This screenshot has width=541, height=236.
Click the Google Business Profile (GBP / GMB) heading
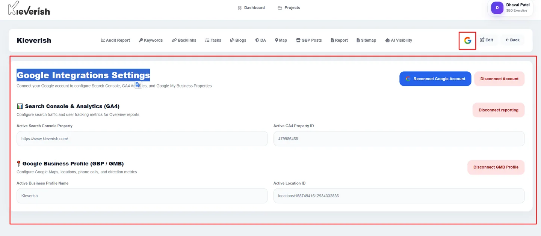70,164
